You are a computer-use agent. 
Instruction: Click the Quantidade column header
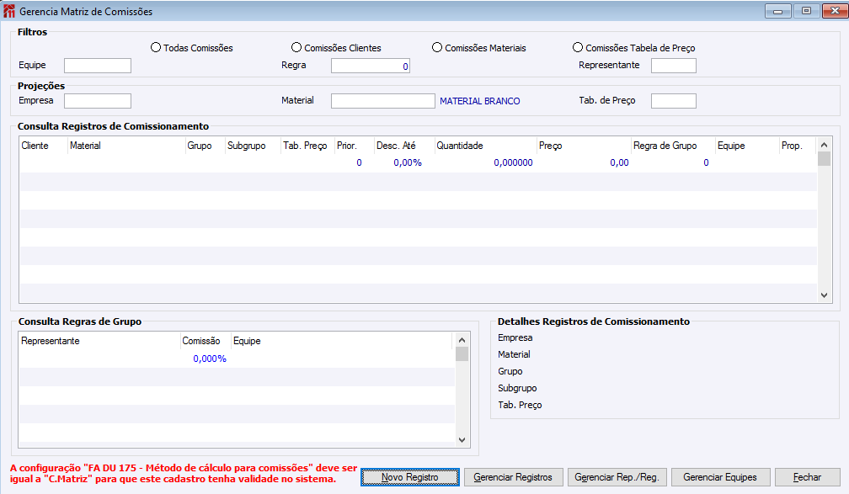485,146
